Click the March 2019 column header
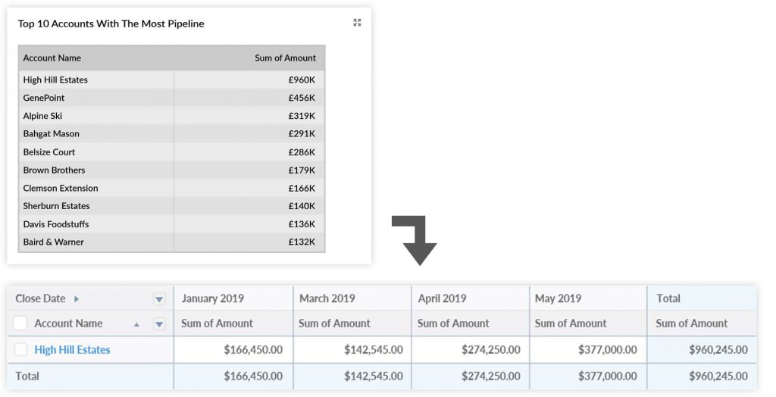This screenshot has height=397, width=776. click(x=327, y=299)
